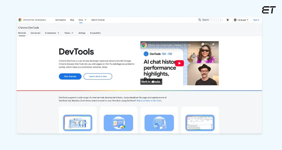The height and width of the screenshot is (150, 282).
Task: Open the first card thumbnail with browser window
Action: tap(77, 123)
